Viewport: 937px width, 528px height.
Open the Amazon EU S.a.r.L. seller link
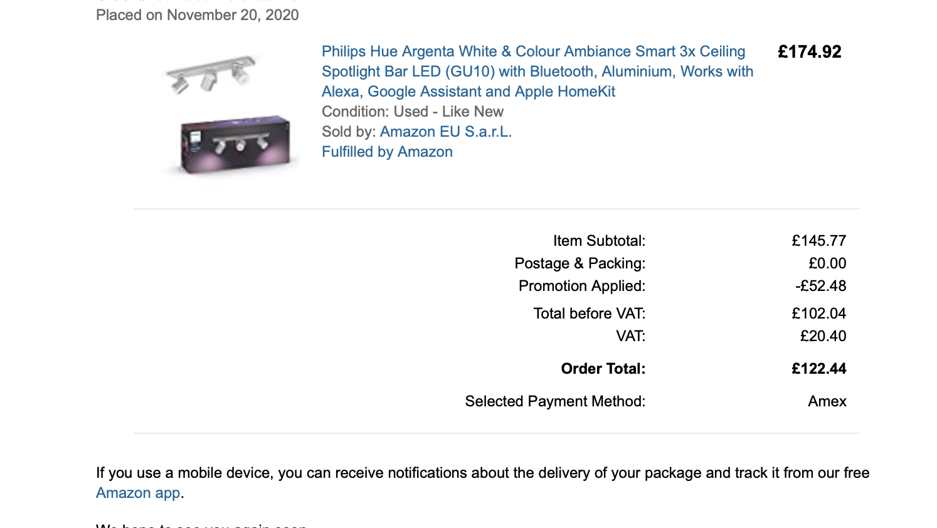pos(446,132)
